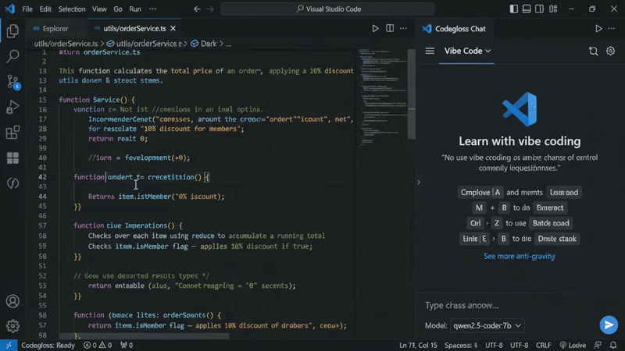Open the Explorer files icon in activity bar
Image resolution: width=625 pixels, height=351 pixels.
coord(12,30)
